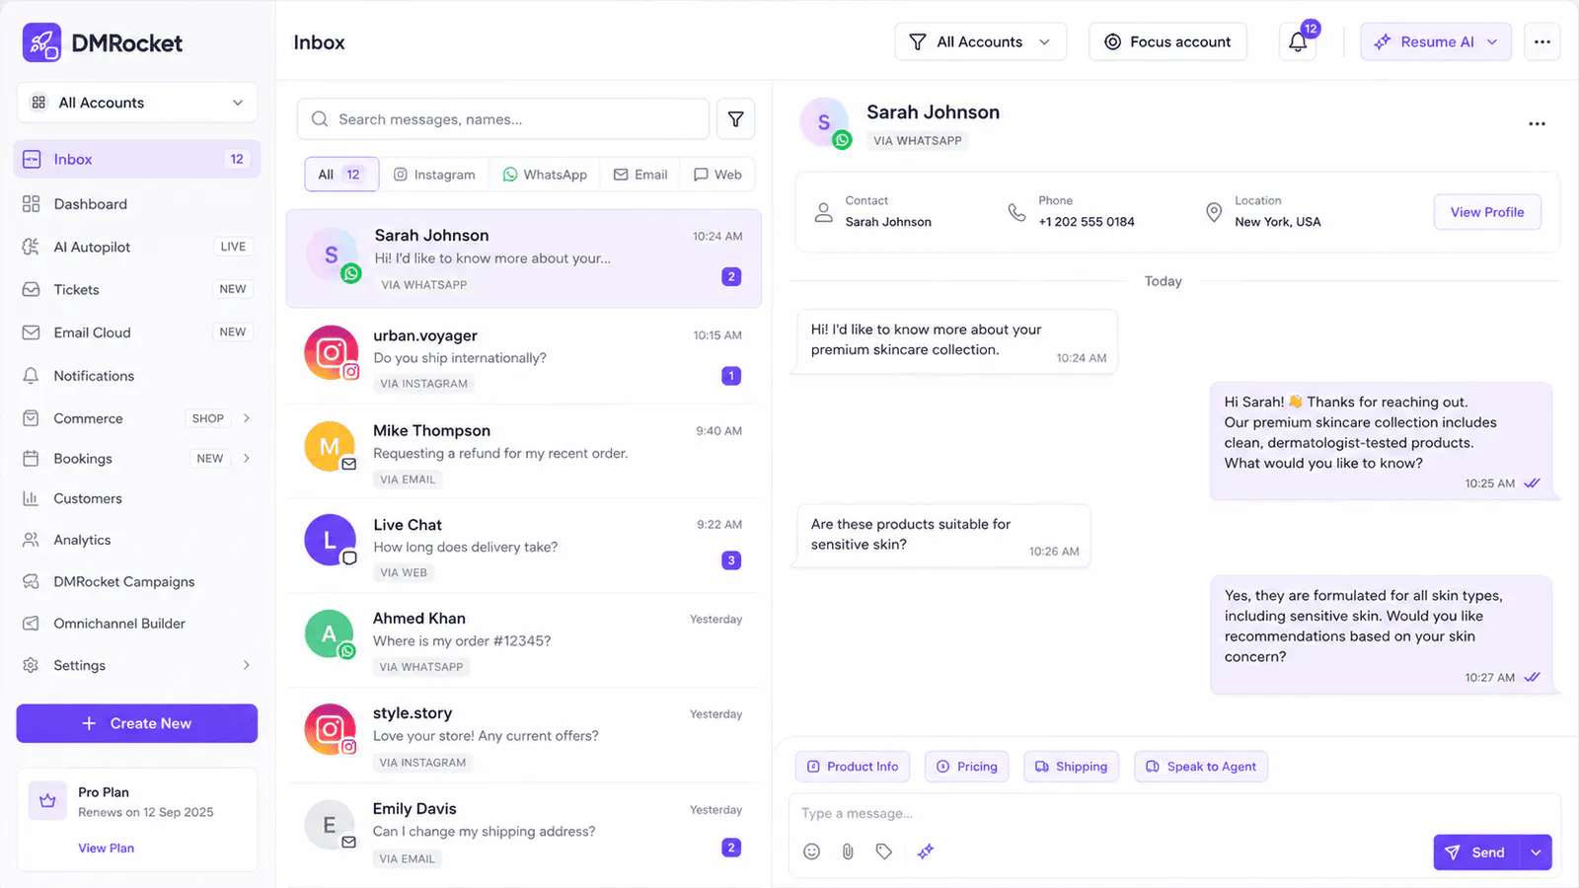Open the notification bell icon

(1298, 41)
